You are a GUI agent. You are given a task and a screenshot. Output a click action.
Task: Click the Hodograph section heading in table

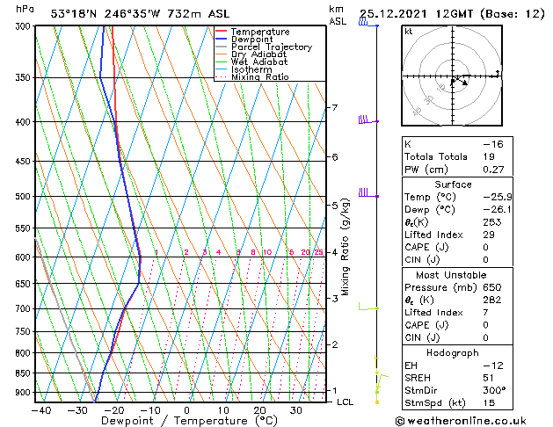[453, 352]
